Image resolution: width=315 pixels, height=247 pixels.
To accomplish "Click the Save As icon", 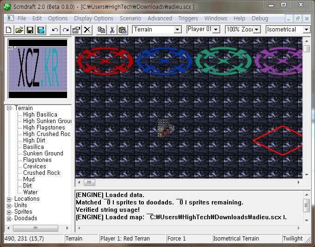I will tap(41, 30).
